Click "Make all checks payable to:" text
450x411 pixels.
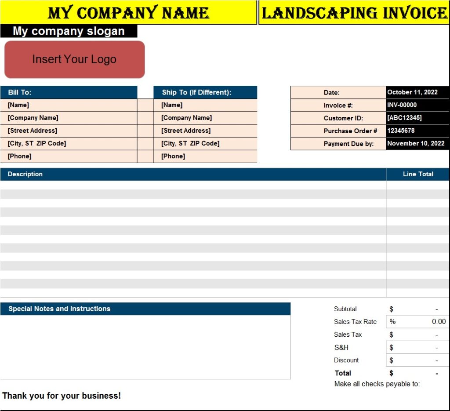377,384
